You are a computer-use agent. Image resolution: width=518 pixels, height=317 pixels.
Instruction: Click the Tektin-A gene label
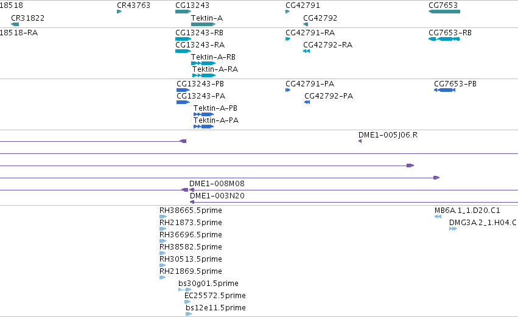click(x=207, y=18)
